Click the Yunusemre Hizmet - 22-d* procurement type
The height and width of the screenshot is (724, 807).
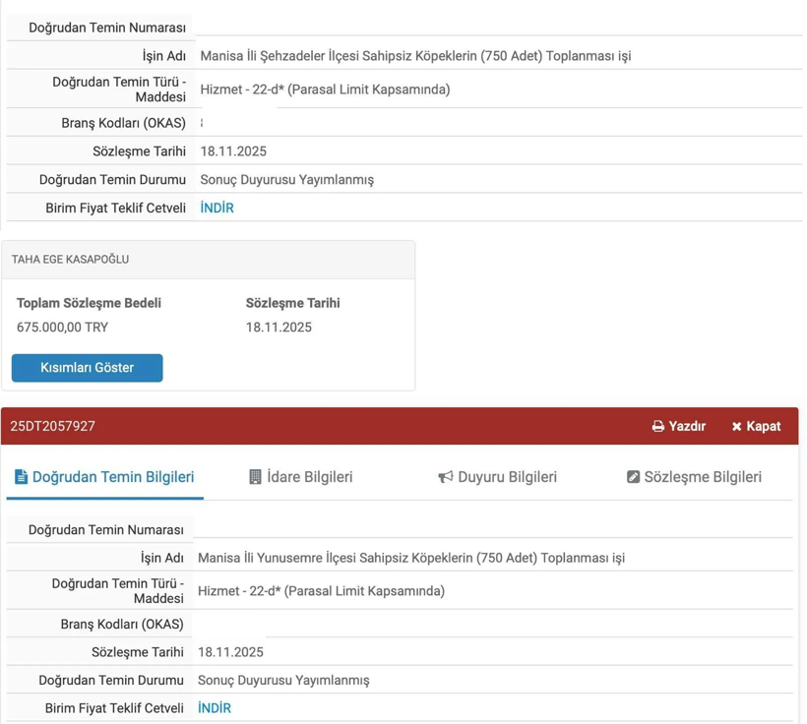coord(321,591)
